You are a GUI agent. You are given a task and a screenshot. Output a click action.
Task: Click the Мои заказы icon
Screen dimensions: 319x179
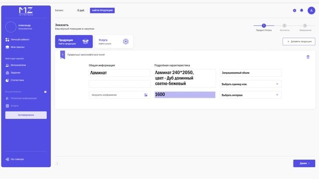coord(7,47)
